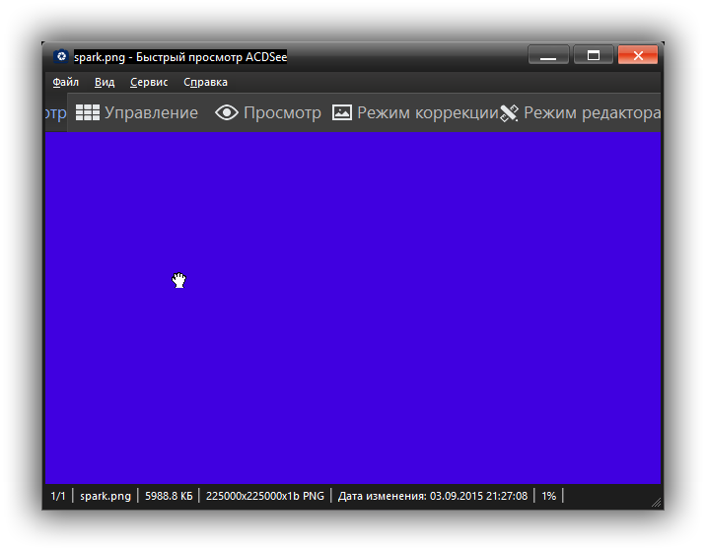Screen dimensions: 706x552
Task: Open Режим коррекции mode label
Action: pyautogui.click(x=428, y=112)
